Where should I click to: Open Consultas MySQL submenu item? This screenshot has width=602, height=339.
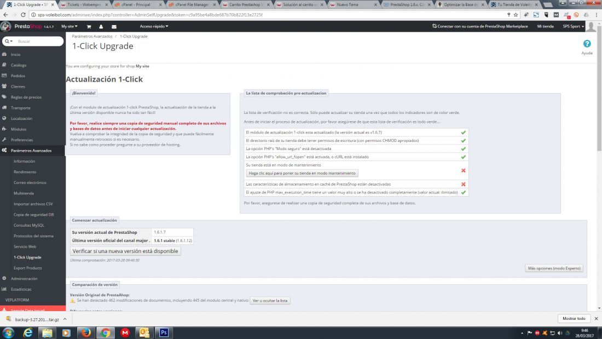click(x=29, y=225)
